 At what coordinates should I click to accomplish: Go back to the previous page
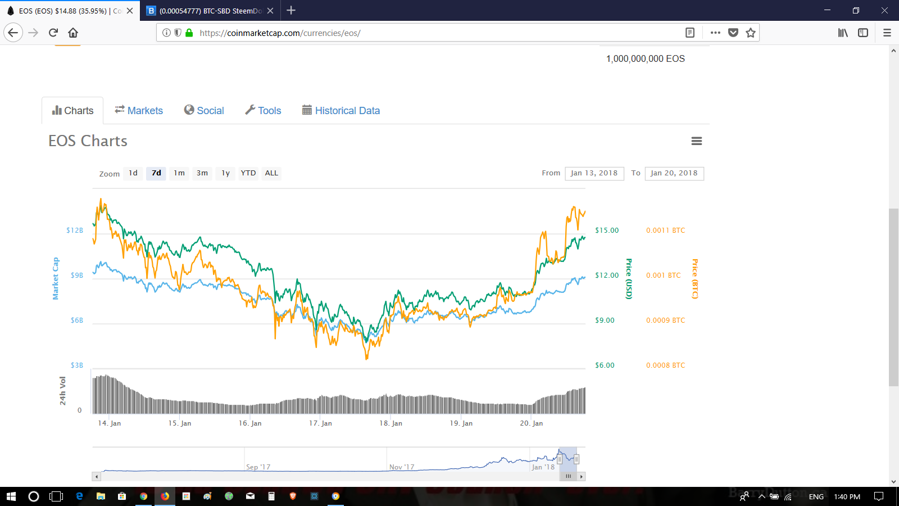(x=13, y=33)
